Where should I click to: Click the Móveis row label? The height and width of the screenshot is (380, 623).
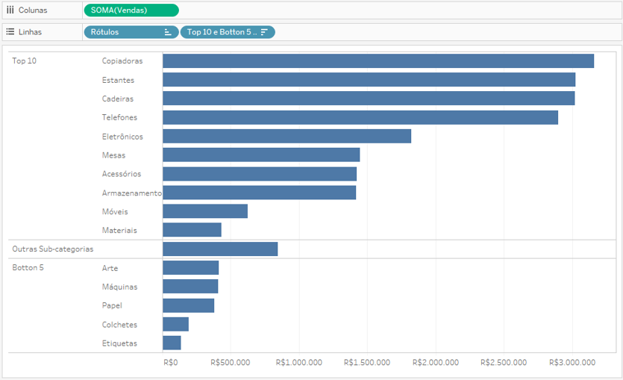pyautogui.click(x=115, y=211)
